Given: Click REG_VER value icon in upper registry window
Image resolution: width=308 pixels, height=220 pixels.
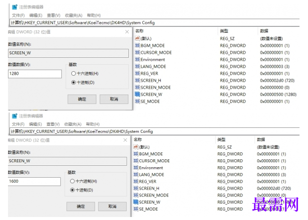Looking at the screenshot, I should pos(137,74).
